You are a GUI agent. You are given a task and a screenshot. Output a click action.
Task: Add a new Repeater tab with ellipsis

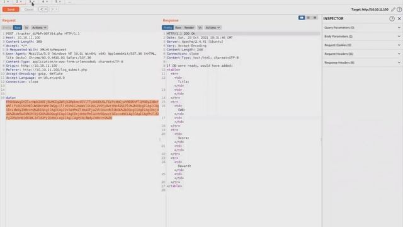click(x=69, y=1)
